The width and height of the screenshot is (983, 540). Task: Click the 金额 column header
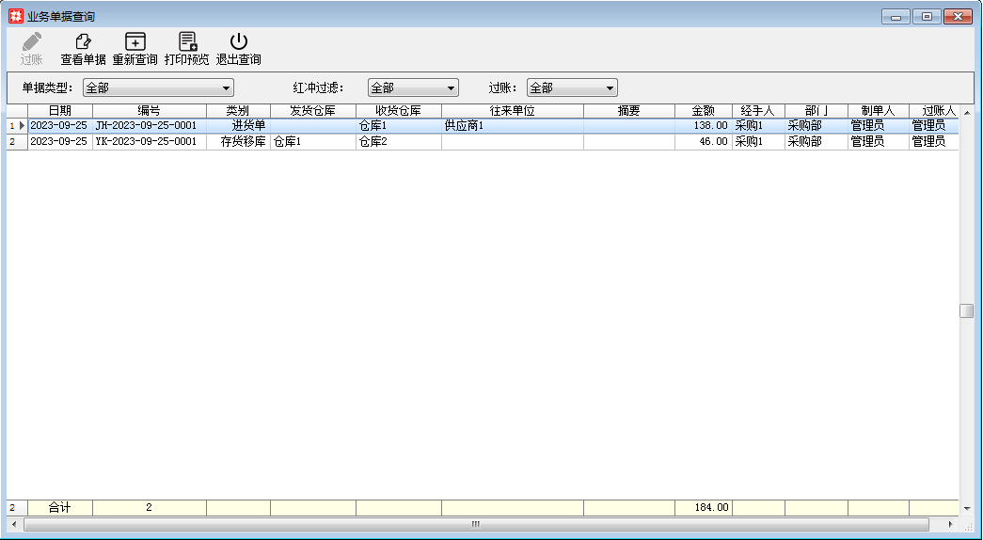click(x=703, y=111)
